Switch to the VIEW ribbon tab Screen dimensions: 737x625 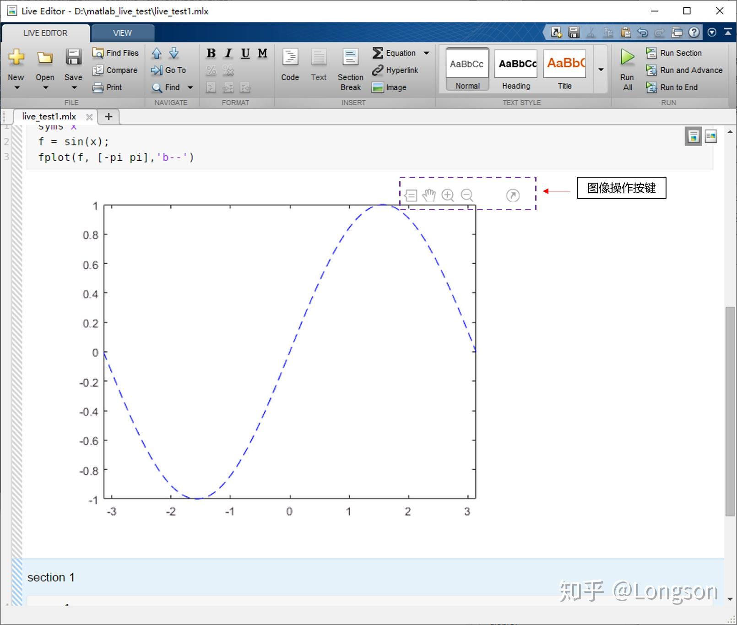(122, 33)
